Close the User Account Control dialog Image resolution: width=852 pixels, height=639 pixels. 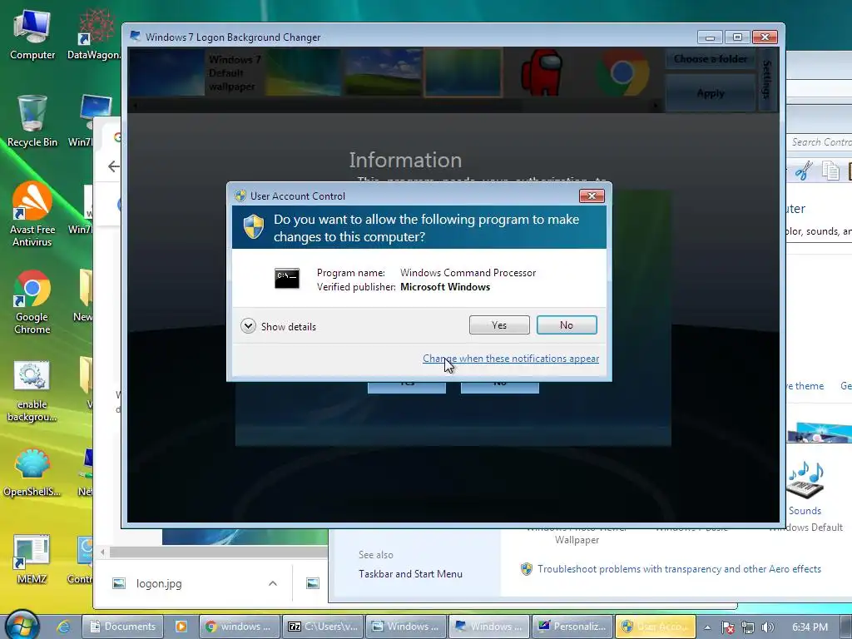point(592,196)
